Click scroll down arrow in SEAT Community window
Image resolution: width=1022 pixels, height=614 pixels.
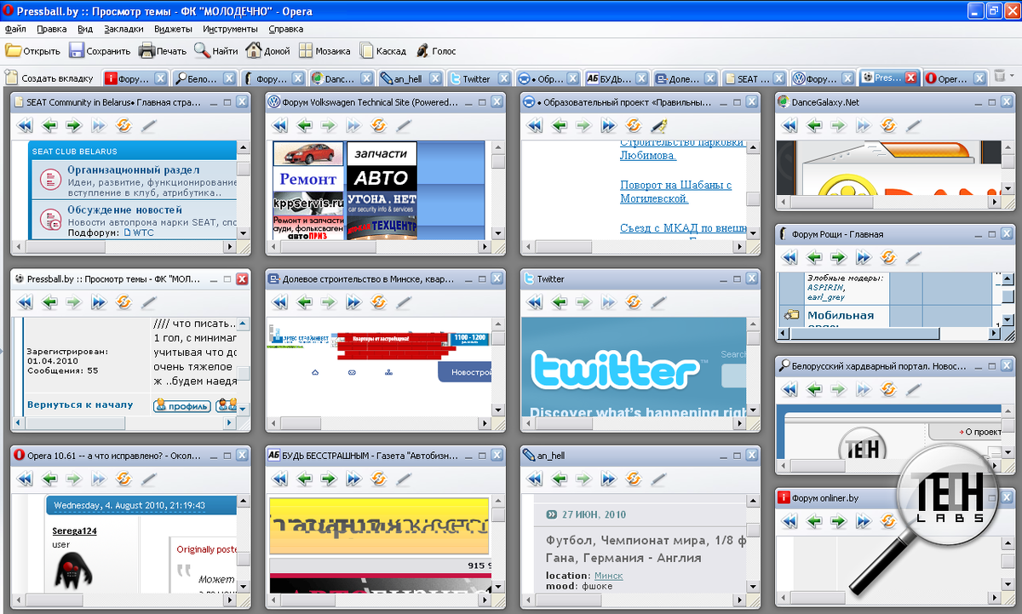(244, 232)
